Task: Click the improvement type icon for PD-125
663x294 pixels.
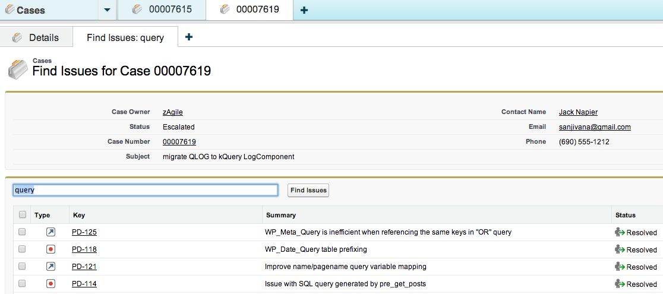Action: (x=50, y=232)
